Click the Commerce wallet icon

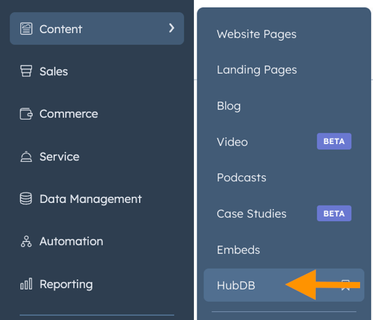click(x=26, y=114)
